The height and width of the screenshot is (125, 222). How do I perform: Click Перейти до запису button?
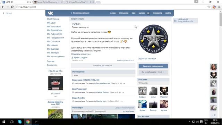pyautogui.click(x=103, y=66)
